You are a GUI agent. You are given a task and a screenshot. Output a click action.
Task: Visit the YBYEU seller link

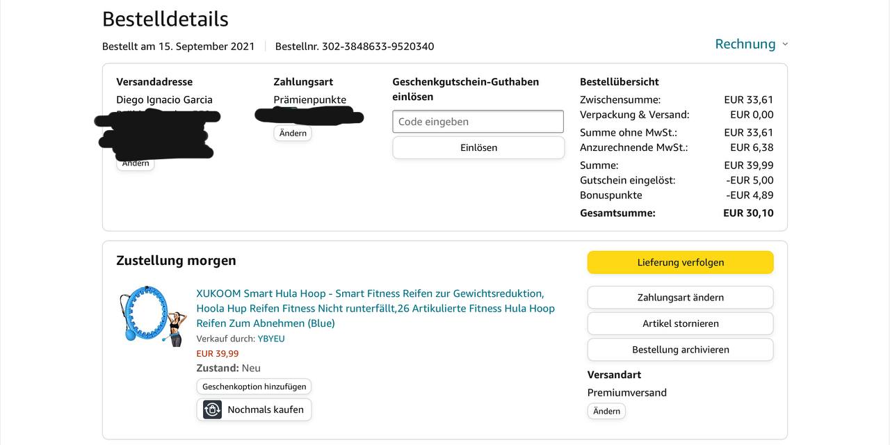click(x=271, y=339)
